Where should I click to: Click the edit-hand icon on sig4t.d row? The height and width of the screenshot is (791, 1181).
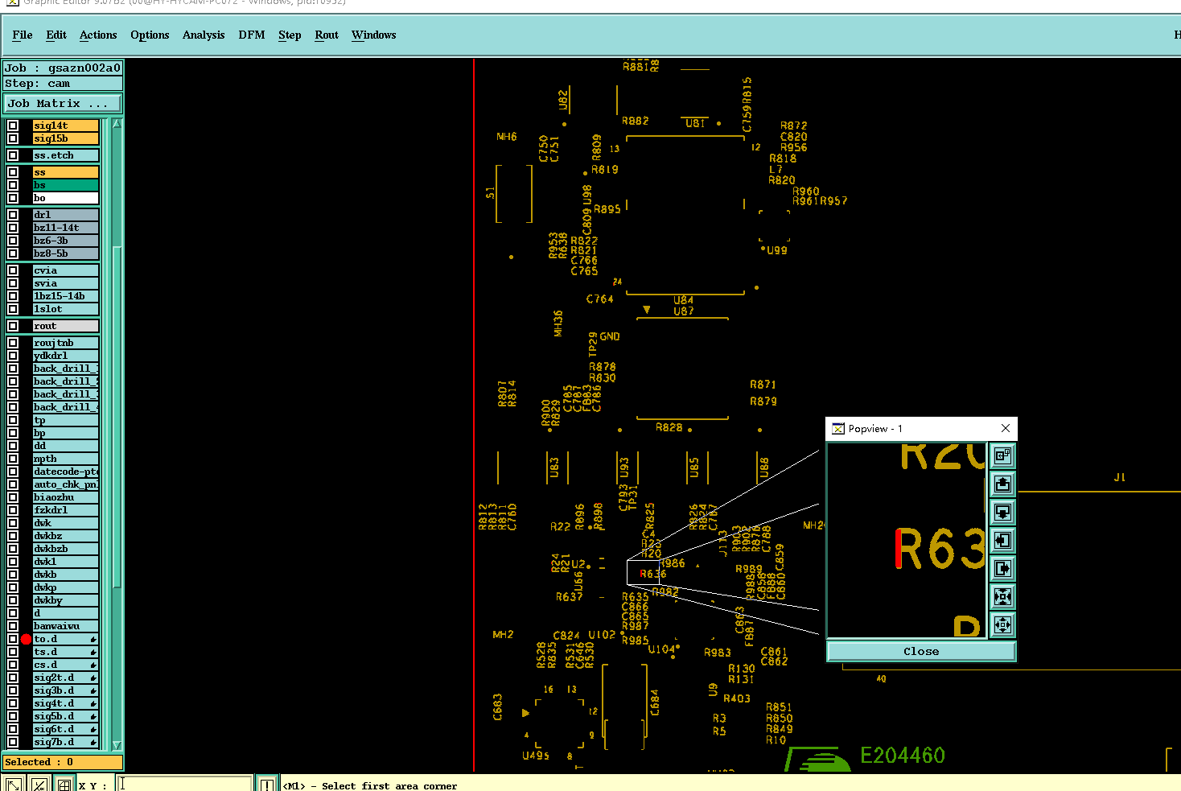(93, 704)
